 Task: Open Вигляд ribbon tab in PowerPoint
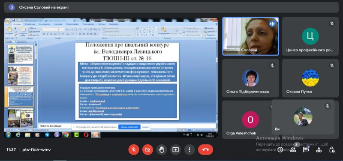tap(102, 24)
